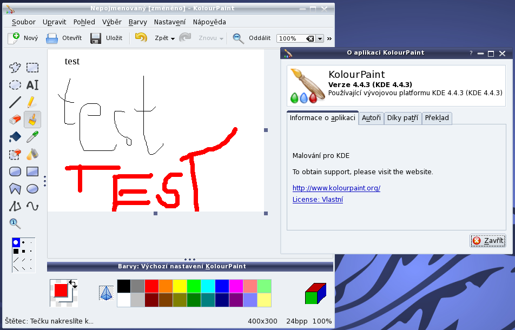
Task: Select the Pen tool
Action: coord(32,102)
